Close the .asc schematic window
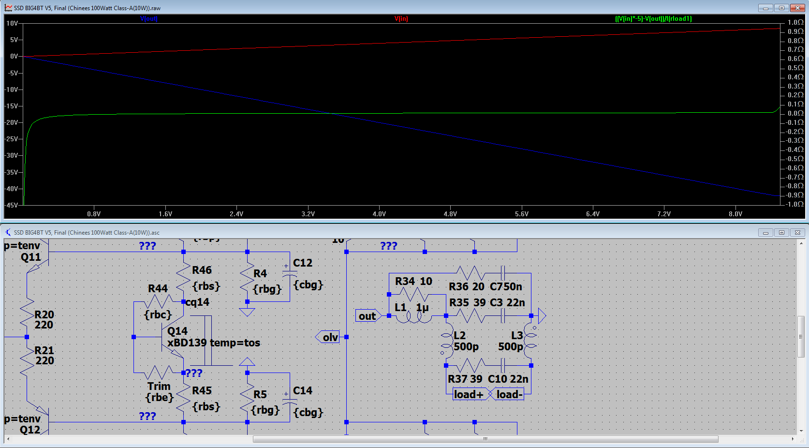 [797, 232]
